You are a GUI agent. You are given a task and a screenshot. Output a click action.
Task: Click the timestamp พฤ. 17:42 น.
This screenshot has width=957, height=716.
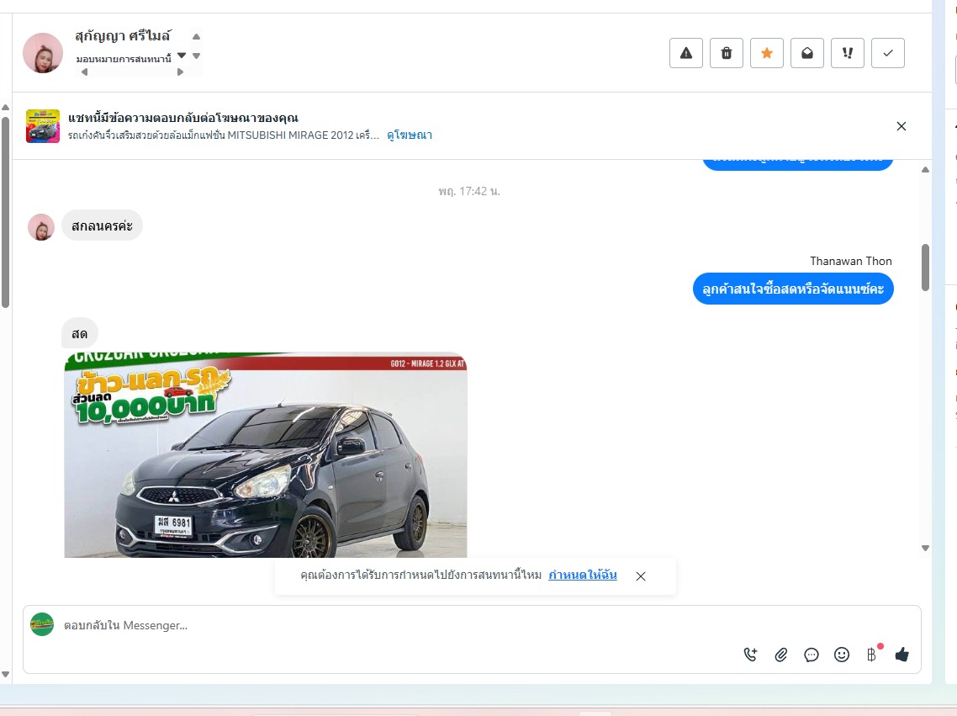[469, 191]
